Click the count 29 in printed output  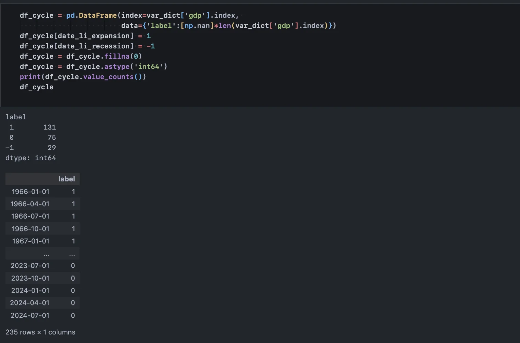tap(52, 148)
